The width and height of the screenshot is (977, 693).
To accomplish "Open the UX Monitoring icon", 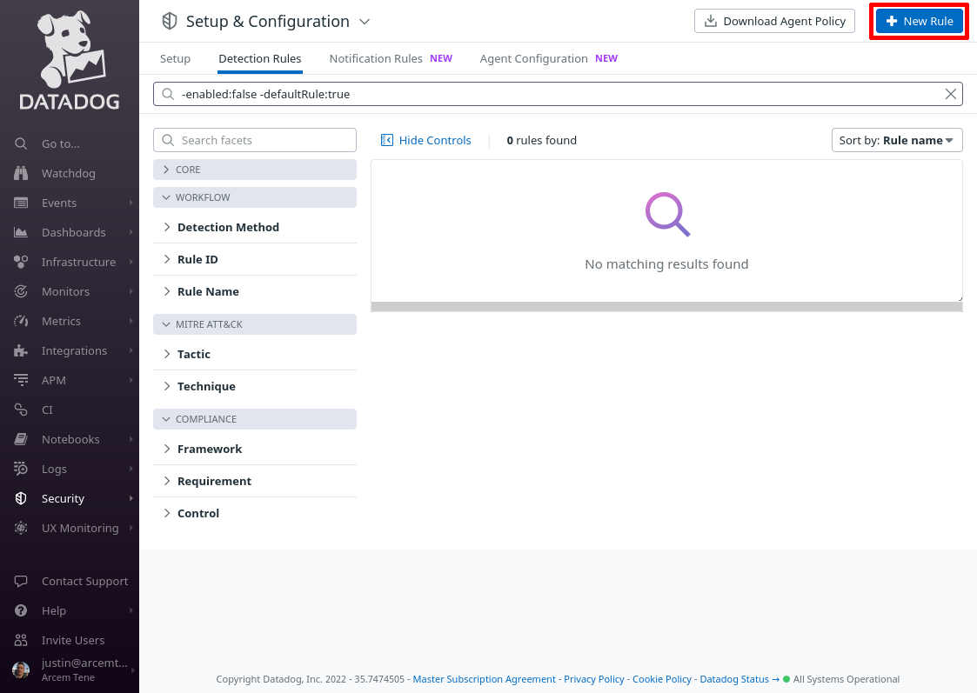I will click(x=21, y=528).
